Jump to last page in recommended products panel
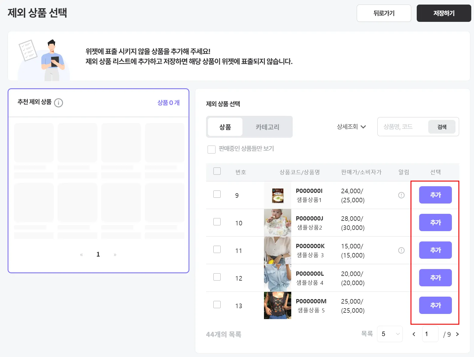Viewport: 474px width, 357px height. [x=115, y=254]
